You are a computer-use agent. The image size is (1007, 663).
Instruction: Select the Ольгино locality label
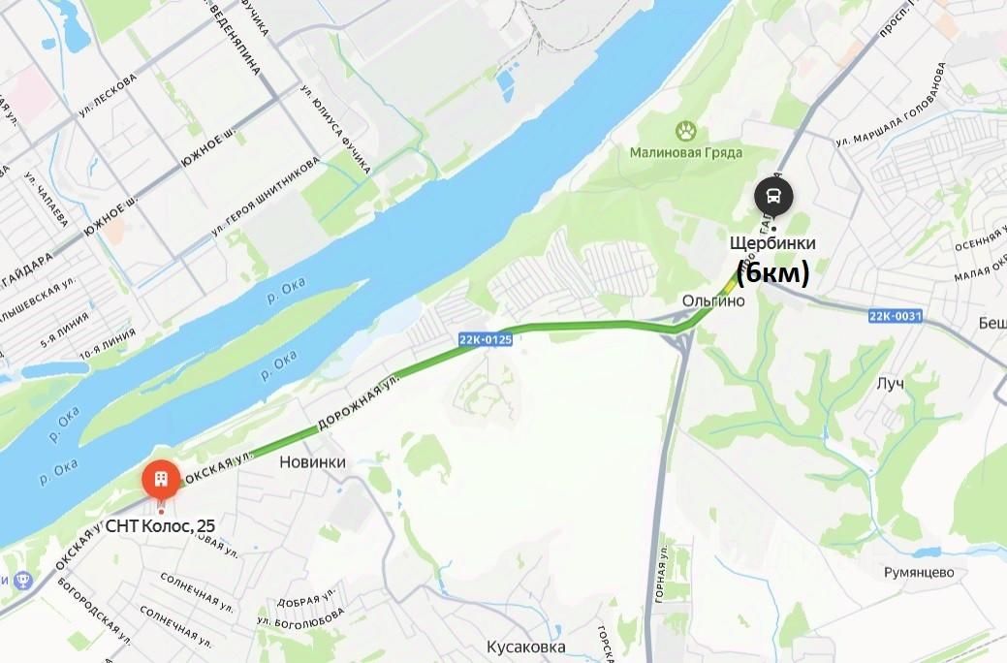[713, 300]
